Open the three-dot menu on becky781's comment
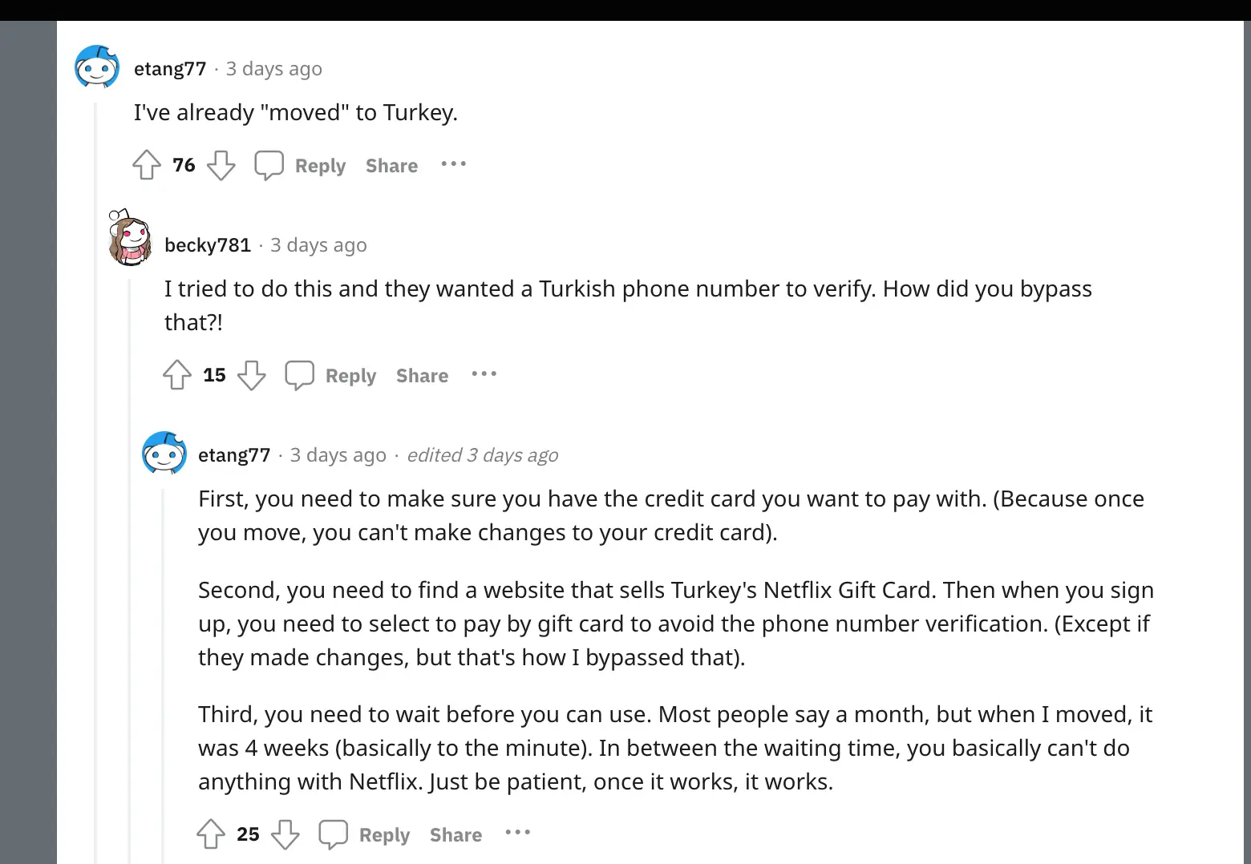The height and width of the screenshot is (864, 1251). point(484,374)
